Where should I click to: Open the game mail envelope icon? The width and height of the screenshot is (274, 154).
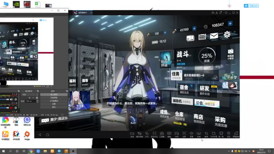[x=214, y=36]
